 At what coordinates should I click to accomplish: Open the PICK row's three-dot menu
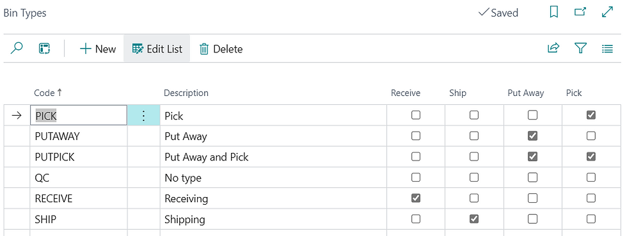click(x=143, y=116)
